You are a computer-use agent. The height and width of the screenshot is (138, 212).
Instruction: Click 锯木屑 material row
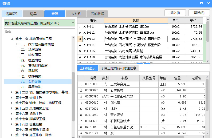[142, 102]
